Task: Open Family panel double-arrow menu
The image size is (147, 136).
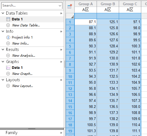Action: (61, 133)
